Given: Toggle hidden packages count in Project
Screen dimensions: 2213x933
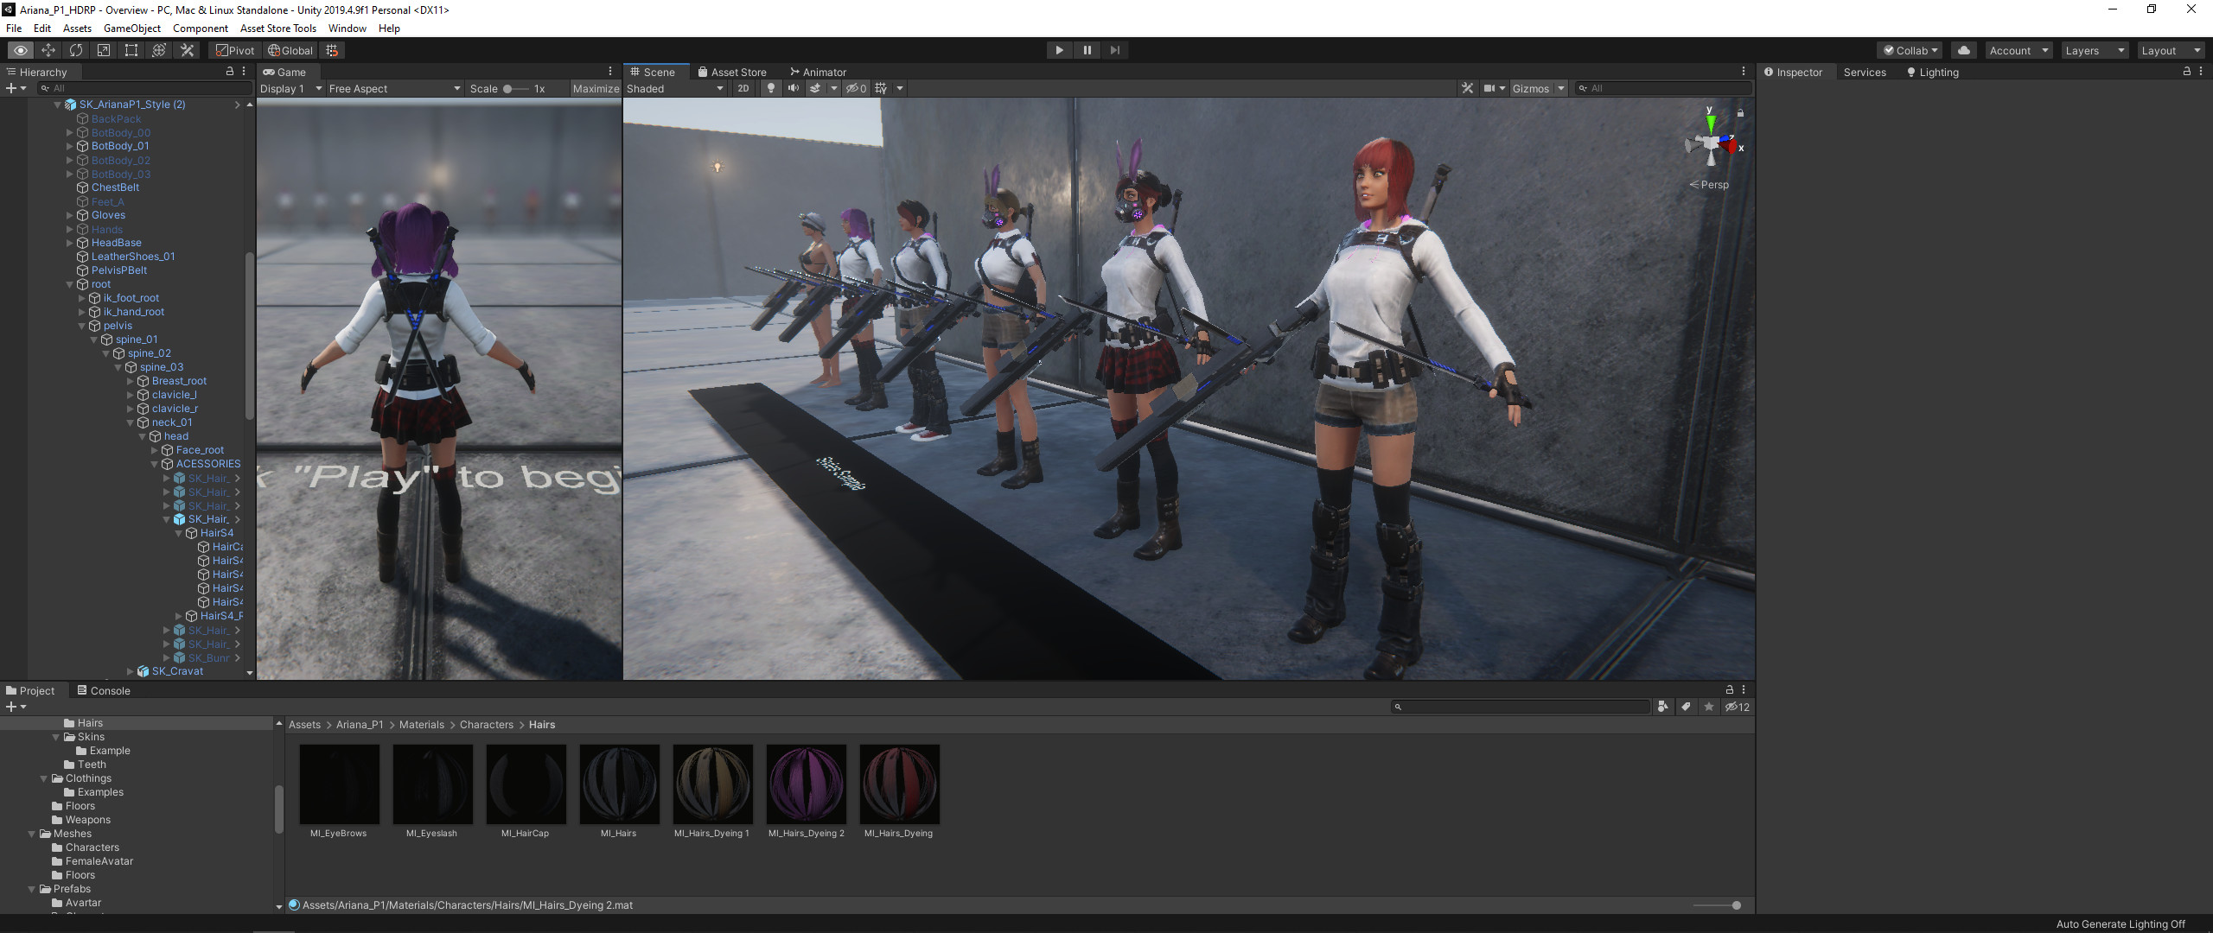Looking at the screenshot, I should tap(1738, 707).
